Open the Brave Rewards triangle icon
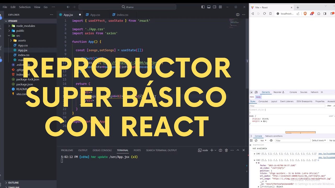 [x=312, y=14]
